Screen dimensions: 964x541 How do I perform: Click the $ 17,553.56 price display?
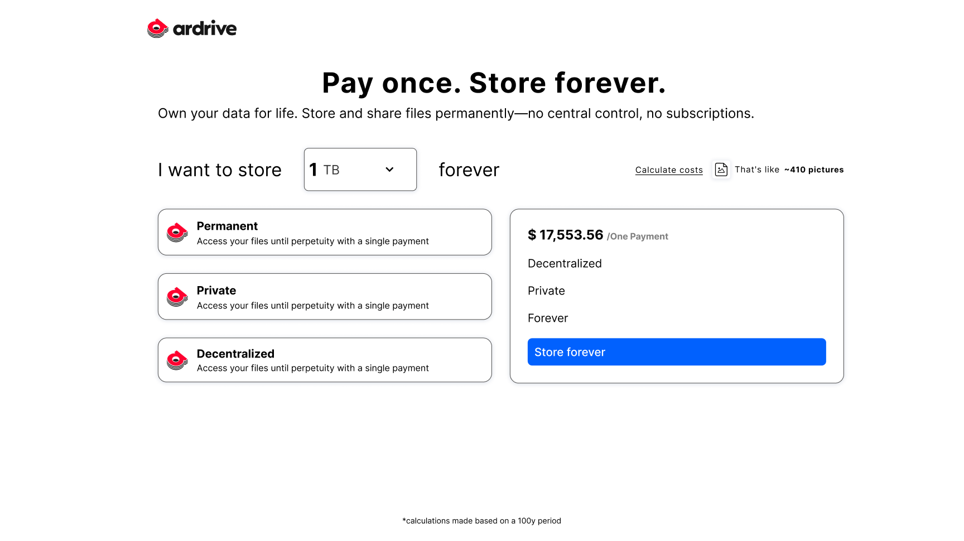click(x=565, y=235)
